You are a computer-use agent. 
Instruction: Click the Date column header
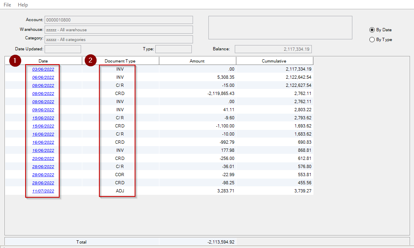tap(43, 61)
